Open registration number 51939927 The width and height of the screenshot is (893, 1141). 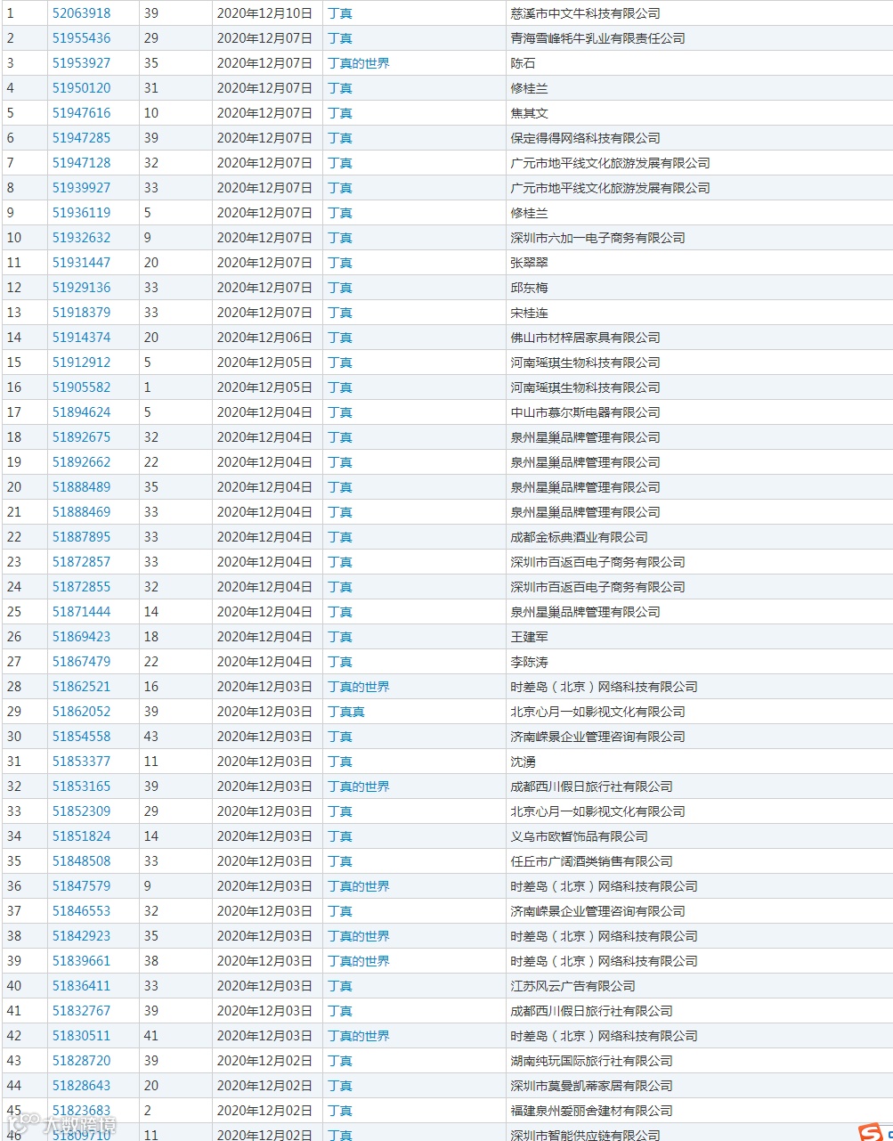(82, 188)
